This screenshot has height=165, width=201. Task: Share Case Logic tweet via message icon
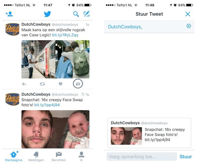tap(78, 84)
